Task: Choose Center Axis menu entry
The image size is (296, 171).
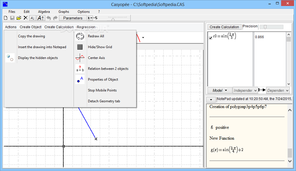Action: tap(97, 58)
